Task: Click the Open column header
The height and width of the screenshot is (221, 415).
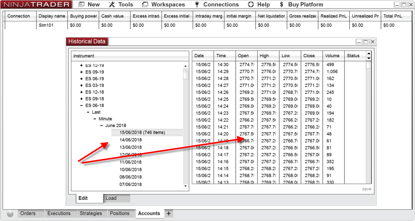Action: tap(246, 56)
